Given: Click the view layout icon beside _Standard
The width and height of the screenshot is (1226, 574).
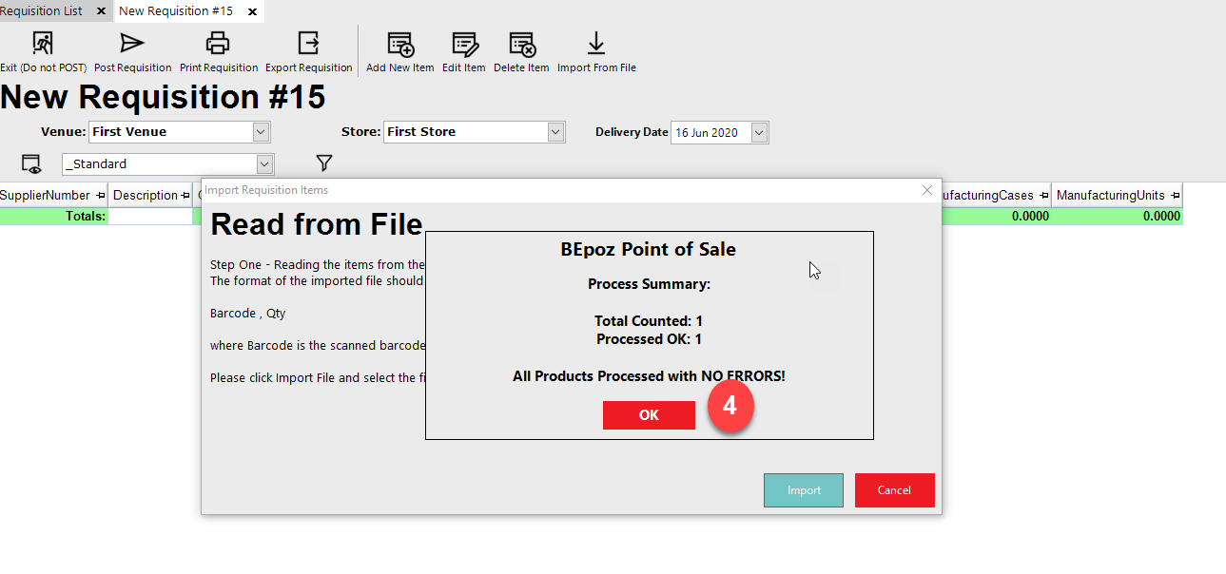Looking at the screenshot, I should coord(31,163).
